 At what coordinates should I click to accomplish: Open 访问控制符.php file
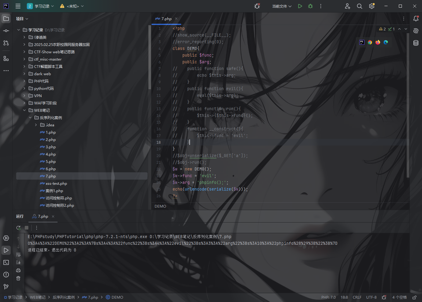(x=59, y=198)
